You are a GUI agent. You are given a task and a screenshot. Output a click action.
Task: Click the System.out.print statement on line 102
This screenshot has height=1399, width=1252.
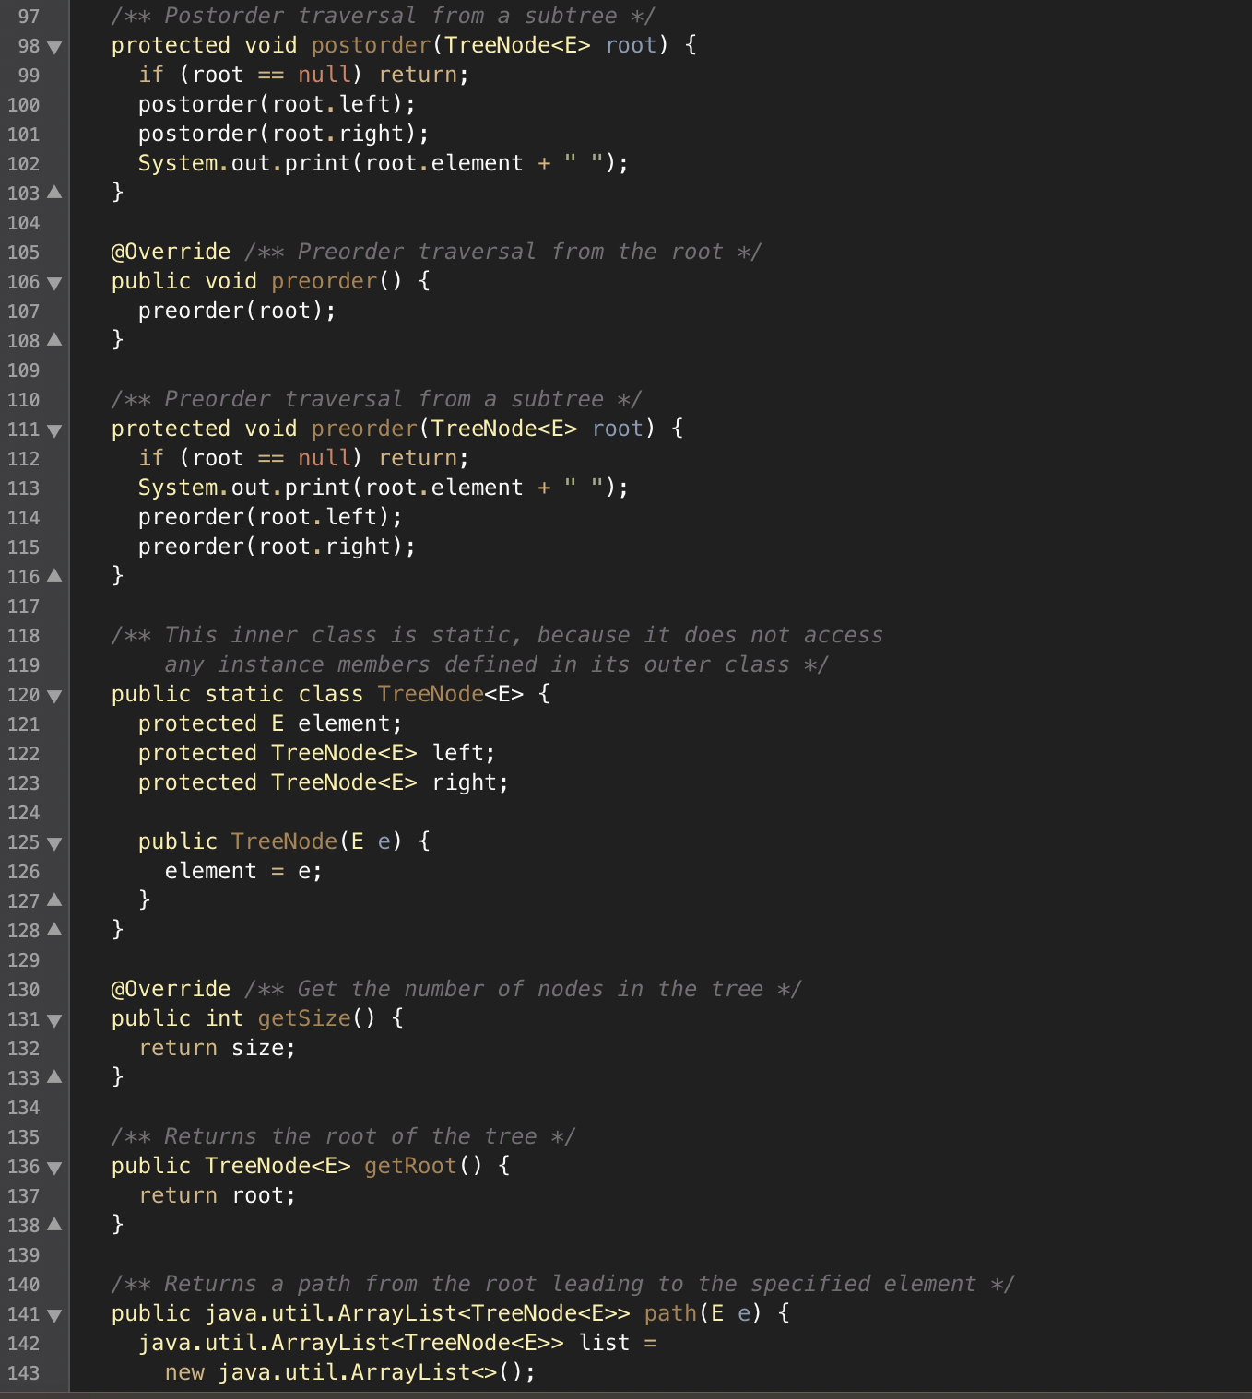tap(383, 163)
